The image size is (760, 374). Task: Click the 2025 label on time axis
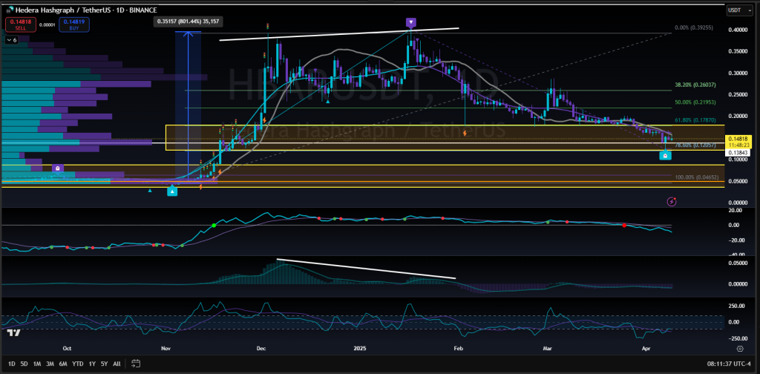tap(360, 348)
